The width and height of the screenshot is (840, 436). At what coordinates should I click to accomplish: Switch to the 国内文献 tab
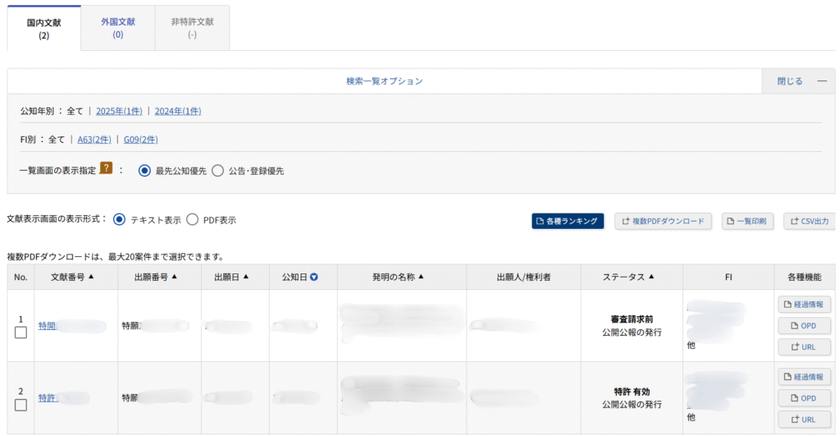tap(43, 29)
